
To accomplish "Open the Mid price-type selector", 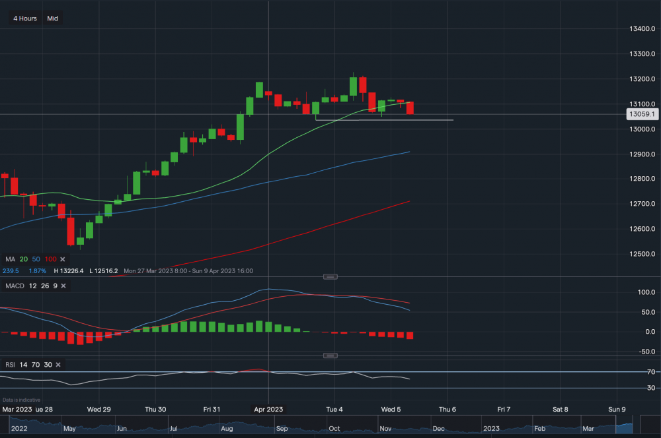I will pyautogui.click(x=52, y=18).
